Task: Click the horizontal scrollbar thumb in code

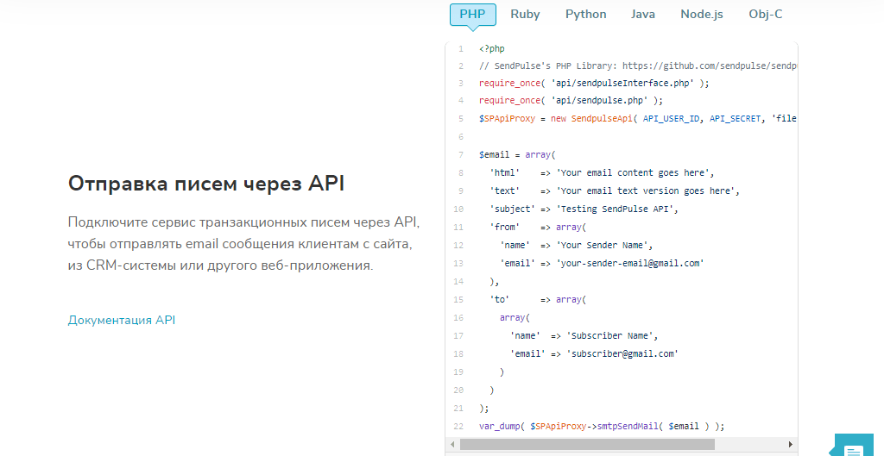Action: point(587,444)
